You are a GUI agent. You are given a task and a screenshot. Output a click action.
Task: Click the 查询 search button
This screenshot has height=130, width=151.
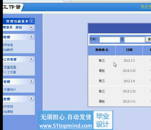[x=148, y=39]
